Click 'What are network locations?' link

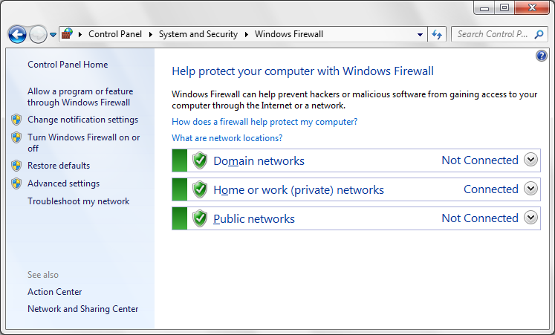click(x=227, y=138)
